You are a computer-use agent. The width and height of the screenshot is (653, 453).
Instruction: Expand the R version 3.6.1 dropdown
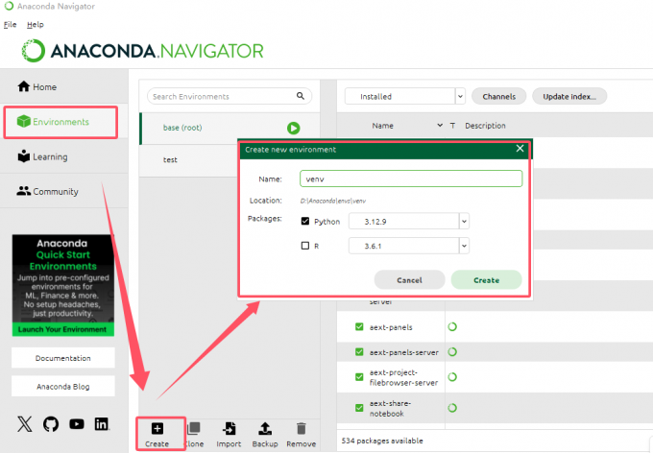click(465, 246)
